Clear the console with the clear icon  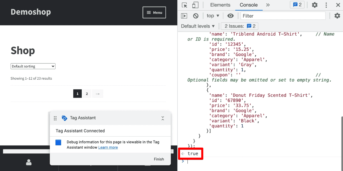click(196, 16)
